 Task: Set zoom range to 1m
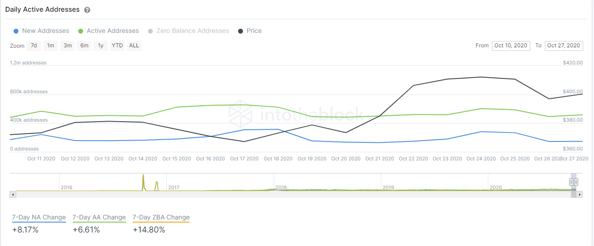coord(51,46)
